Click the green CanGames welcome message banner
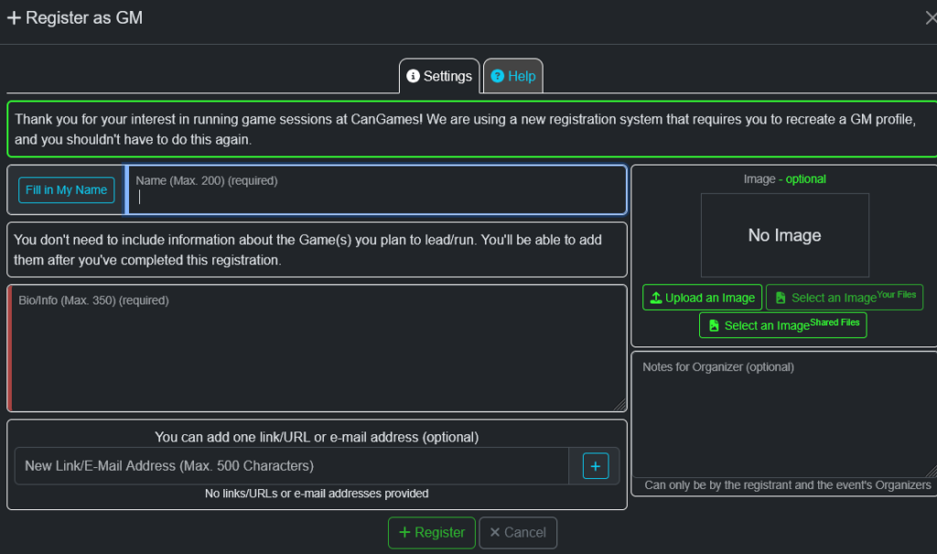This screenshot has width=937, height=554. 467,130
